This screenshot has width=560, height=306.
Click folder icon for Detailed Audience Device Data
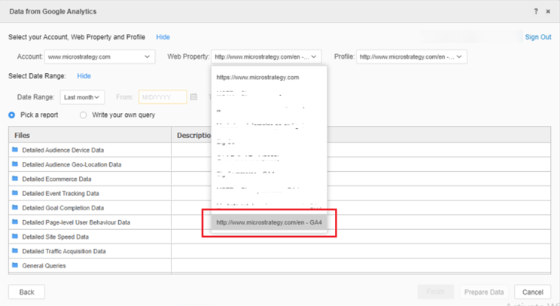[15, 150]
